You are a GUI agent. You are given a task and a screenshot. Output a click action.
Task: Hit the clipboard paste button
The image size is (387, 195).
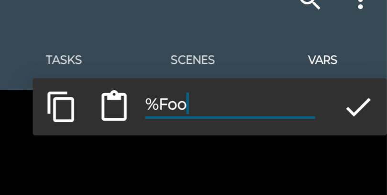click(x=114, y=106)
